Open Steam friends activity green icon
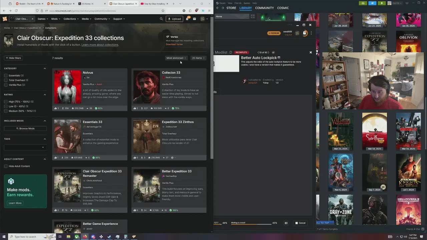This screenshot has height=240, width=427. coord(363,3)
